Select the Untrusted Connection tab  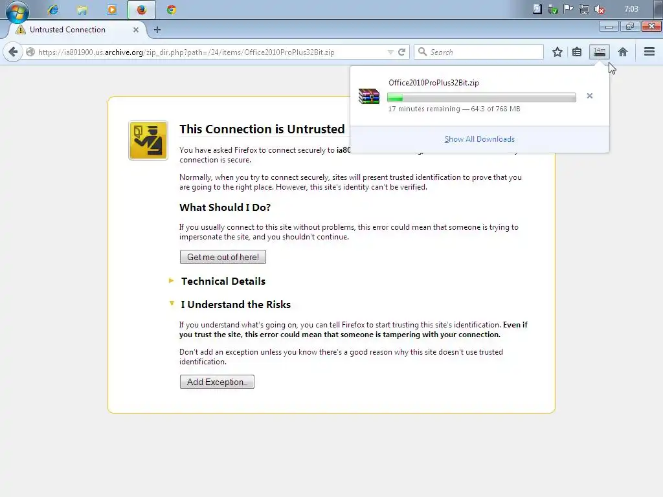coord(78,30)
